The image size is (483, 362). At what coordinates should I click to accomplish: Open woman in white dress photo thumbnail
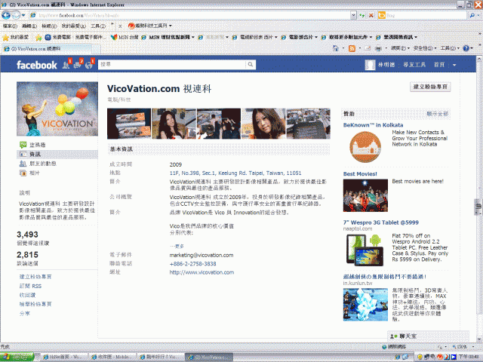(x=174, y=124)
